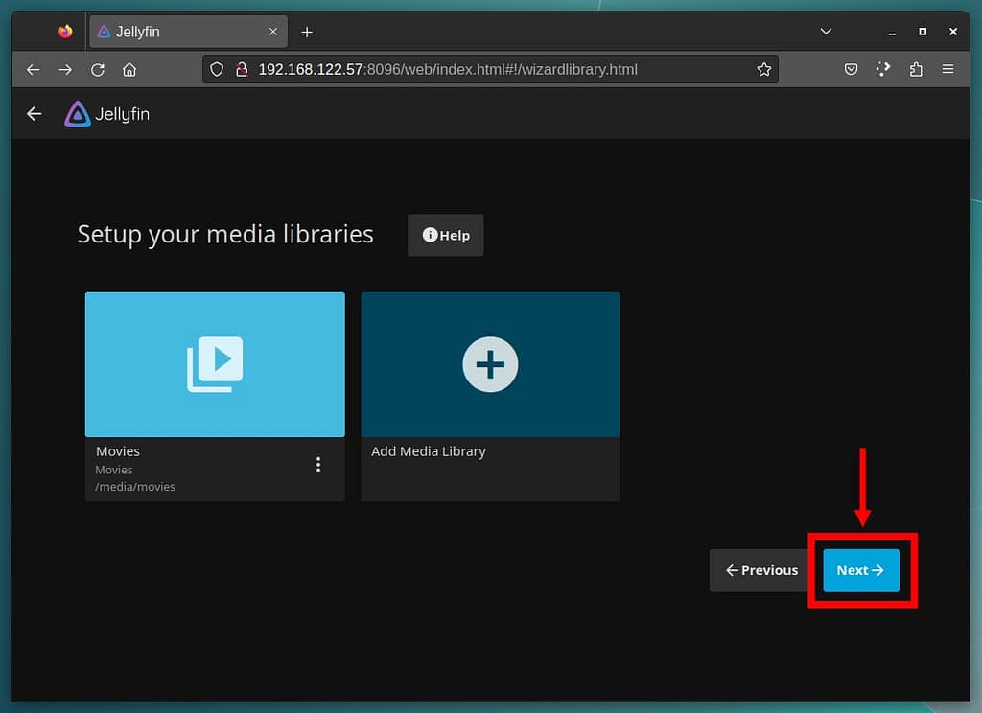The image size is (982, 713).
Task: Click the plus icon to add library
Action: click(490, 364)
